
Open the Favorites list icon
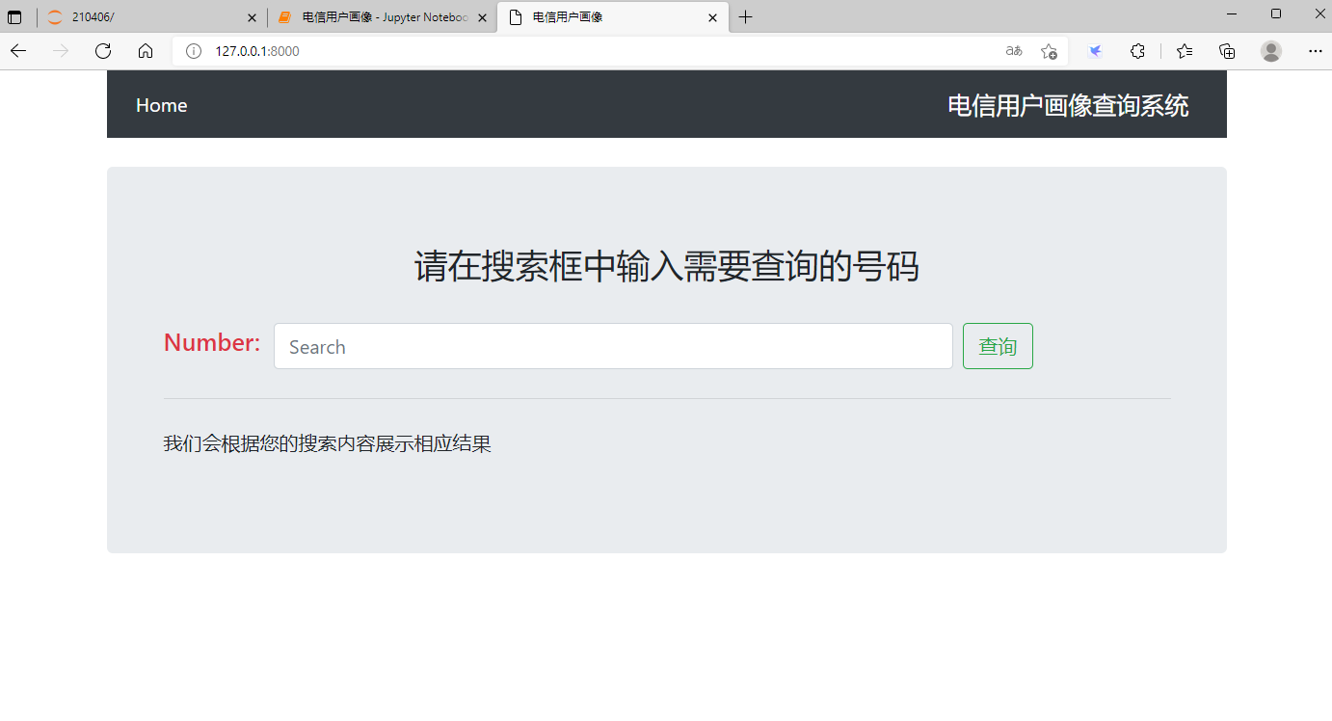pos(1185,51)
